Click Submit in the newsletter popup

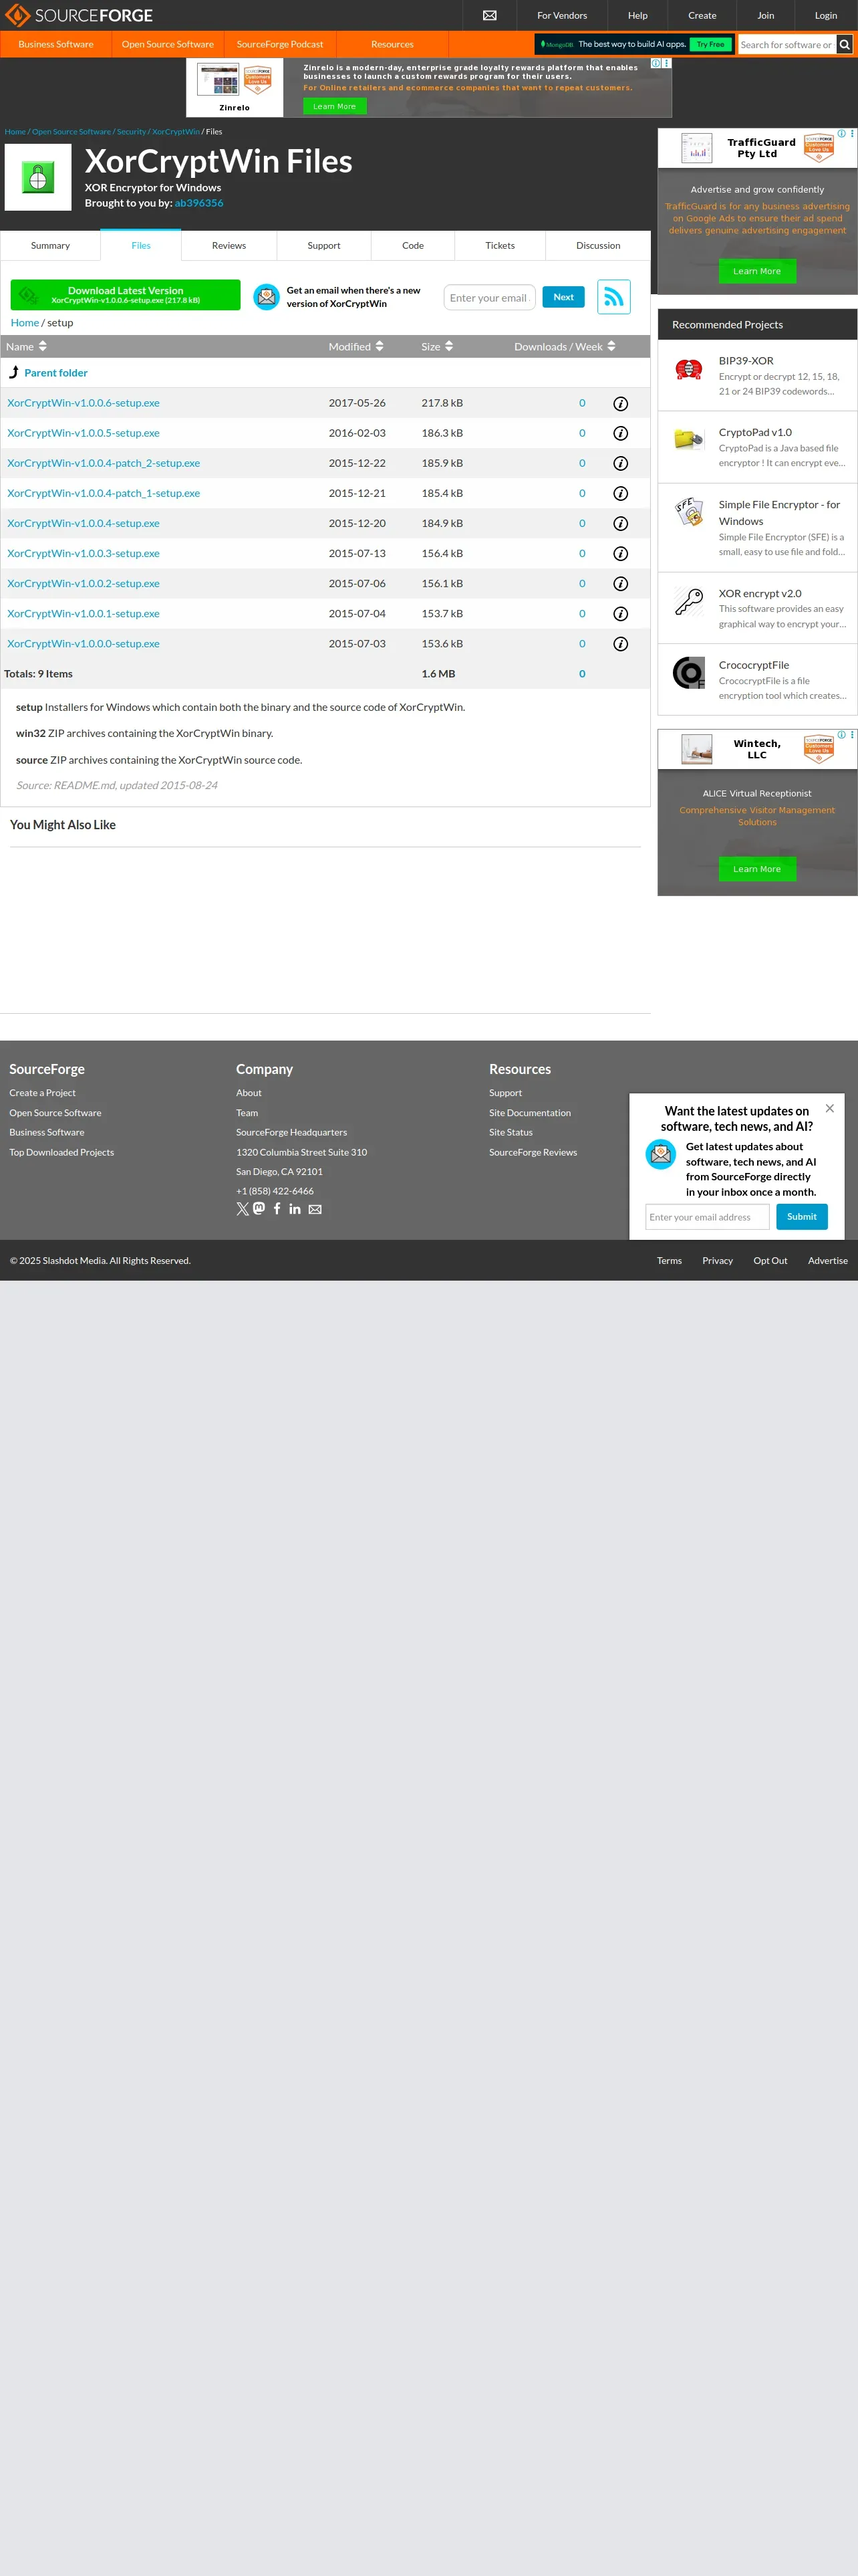802,1216
